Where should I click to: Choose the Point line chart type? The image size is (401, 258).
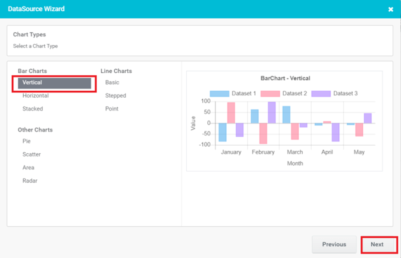tap(112, 109)
